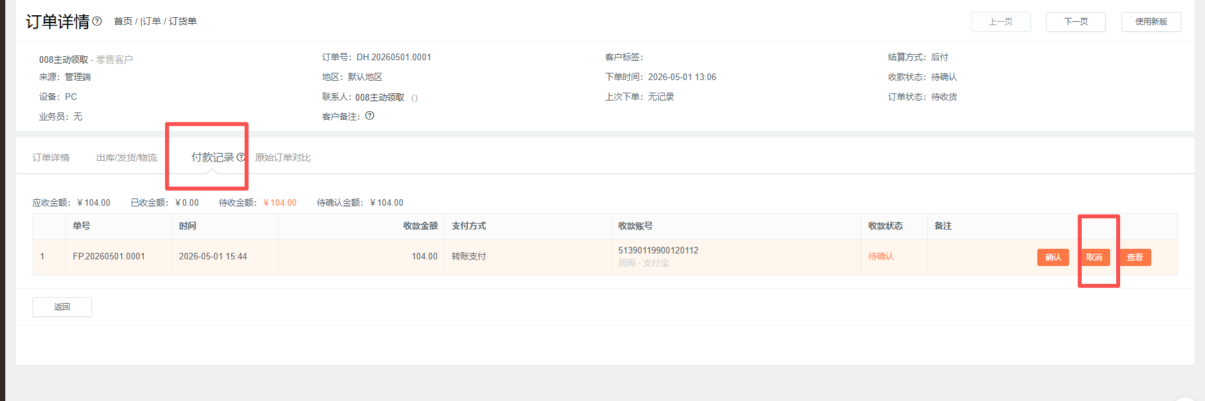Confirm payment with 确认 button
Image resolution: width=1205 pixels, height=401 pixels.
click(1053, 257)
